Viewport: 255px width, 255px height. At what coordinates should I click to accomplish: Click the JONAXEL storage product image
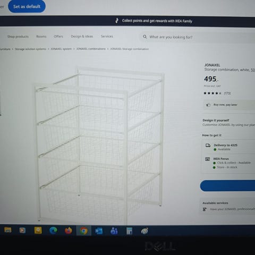pos(99,145)
